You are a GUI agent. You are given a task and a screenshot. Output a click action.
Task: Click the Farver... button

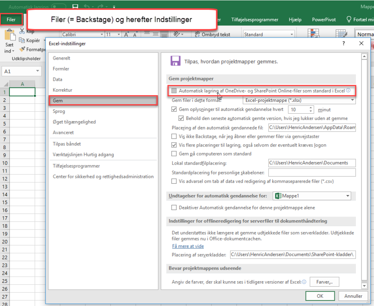(x=324, y=282)
